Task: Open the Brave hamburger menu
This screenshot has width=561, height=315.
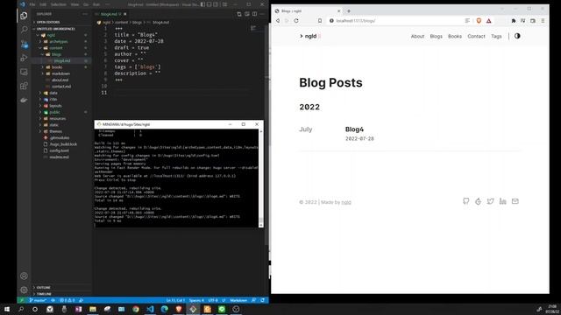Action: pos(543,21)
